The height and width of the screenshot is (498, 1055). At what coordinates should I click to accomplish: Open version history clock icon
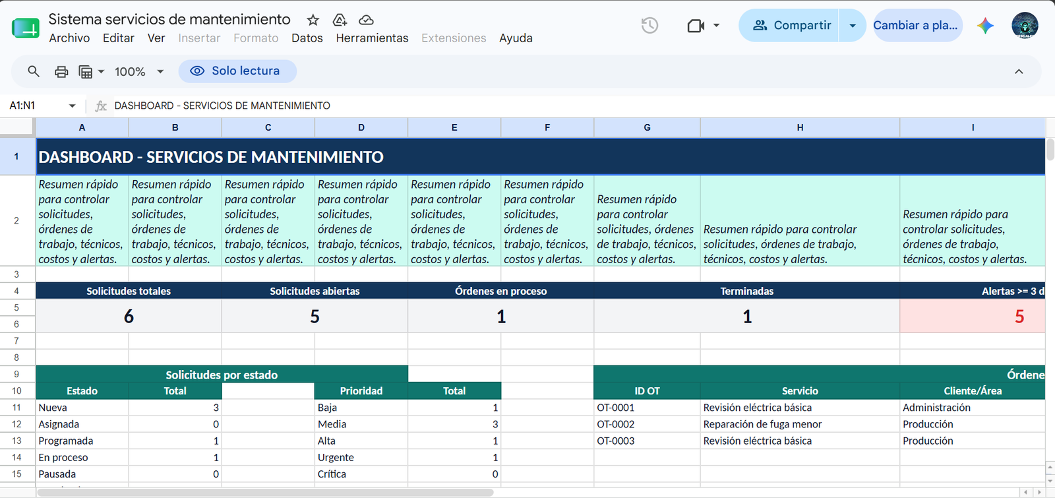point(649,26)
